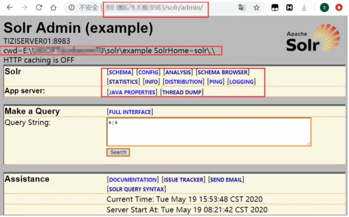Click the Search button
The image size is (349, 217).
point(118,152)
